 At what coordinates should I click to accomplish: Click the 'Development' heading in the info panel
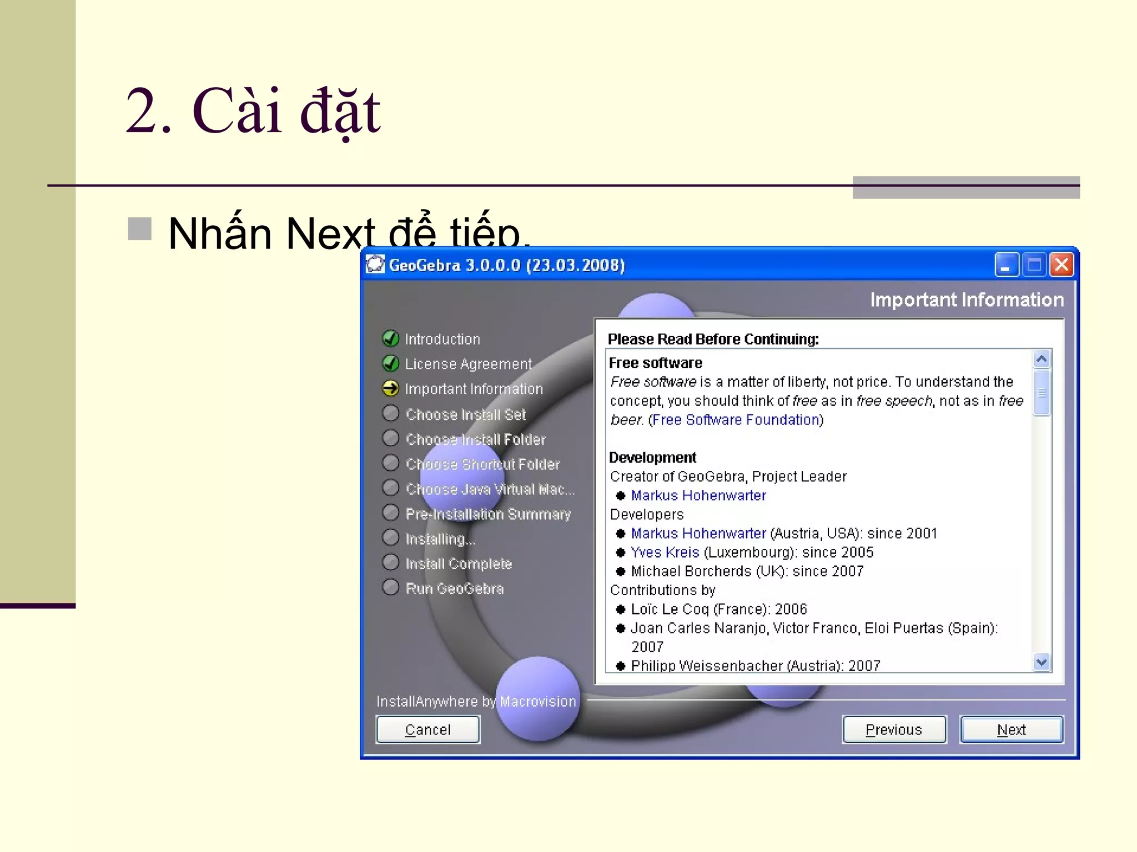(652, 458)
